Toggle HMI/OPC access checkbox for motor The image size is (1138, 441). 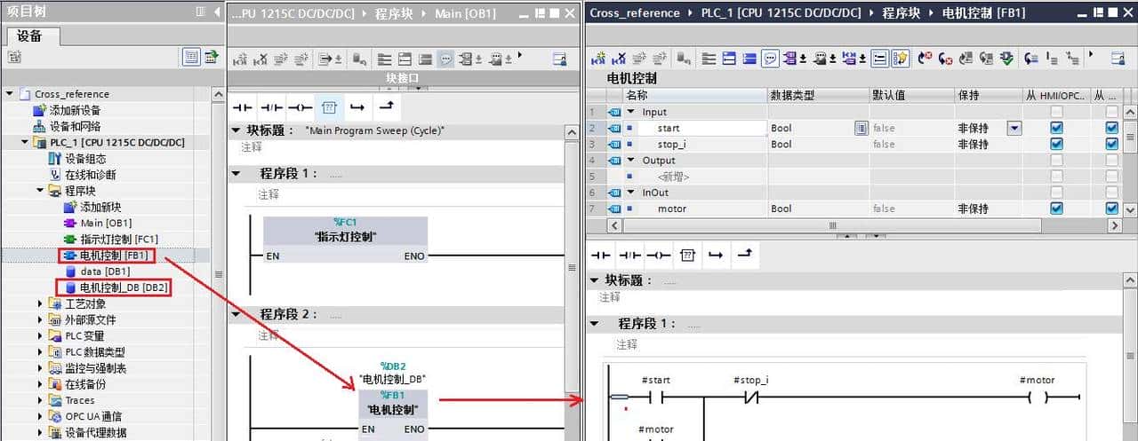[x=1056, y=209]
